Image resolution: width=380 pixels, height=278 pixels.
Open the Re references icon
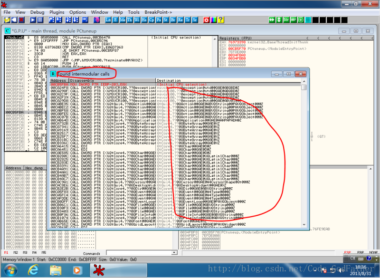180,20
